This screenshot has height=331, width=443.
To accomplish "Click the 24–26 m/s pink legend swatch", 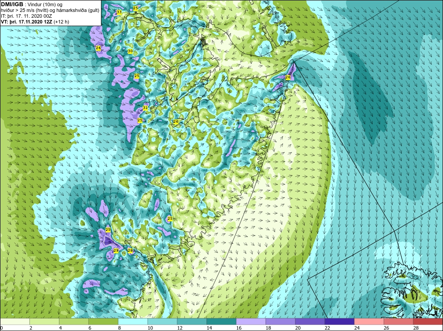I will coord(369,322).
